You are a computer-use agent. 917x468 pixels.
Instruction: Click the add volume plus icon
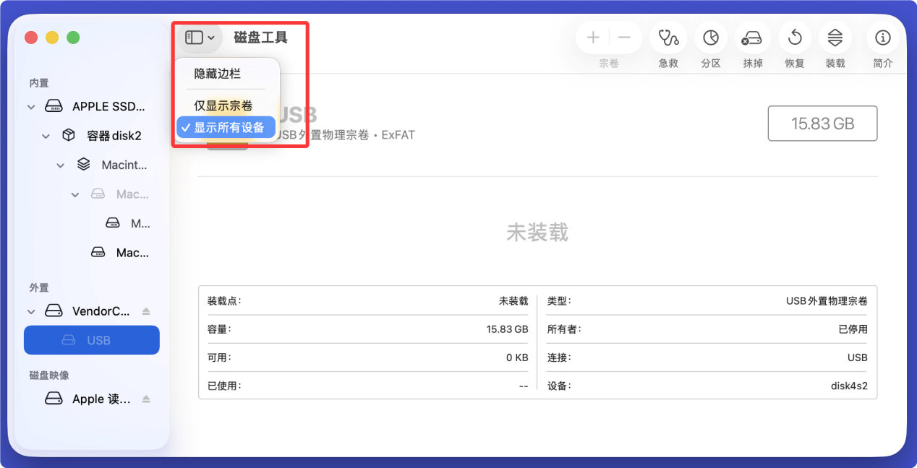tap(592, 37)
